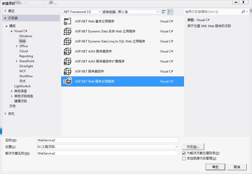Viewport: 252px width, 174px height.
Task: Click the 确定 button
Action: [x=215, y=167]
